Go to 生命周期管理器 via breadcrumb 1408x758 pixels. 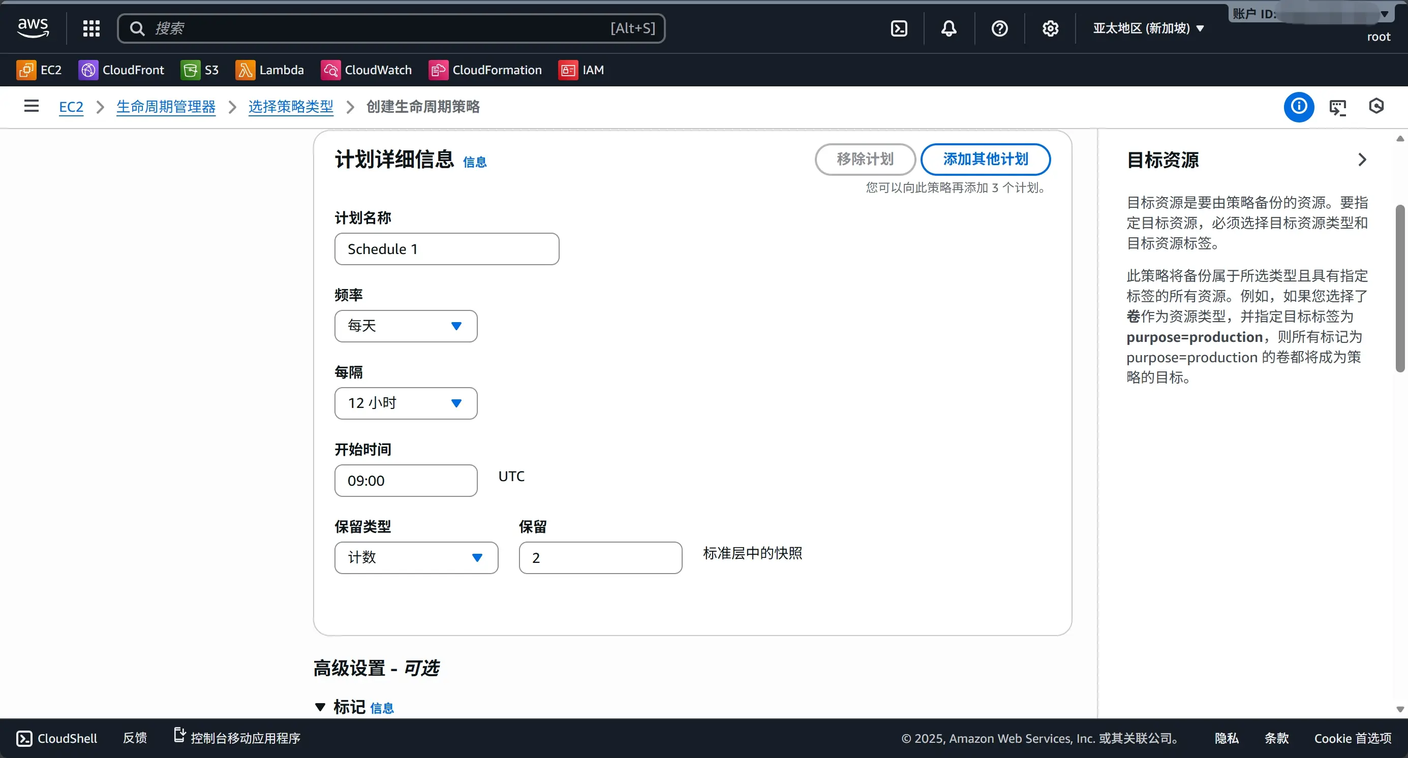[166, 107]
